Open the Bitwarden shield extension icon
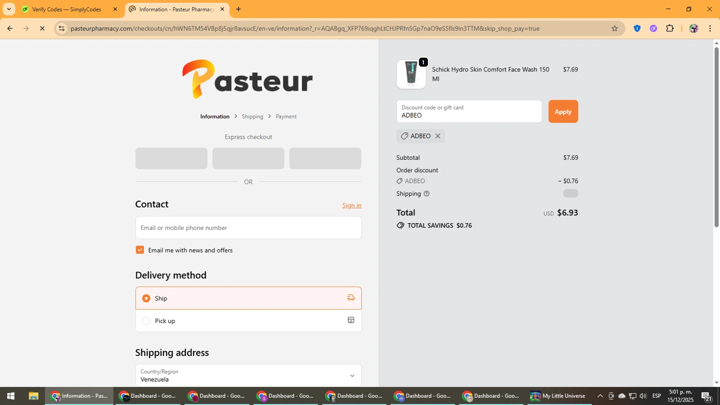 coord(637,28)
